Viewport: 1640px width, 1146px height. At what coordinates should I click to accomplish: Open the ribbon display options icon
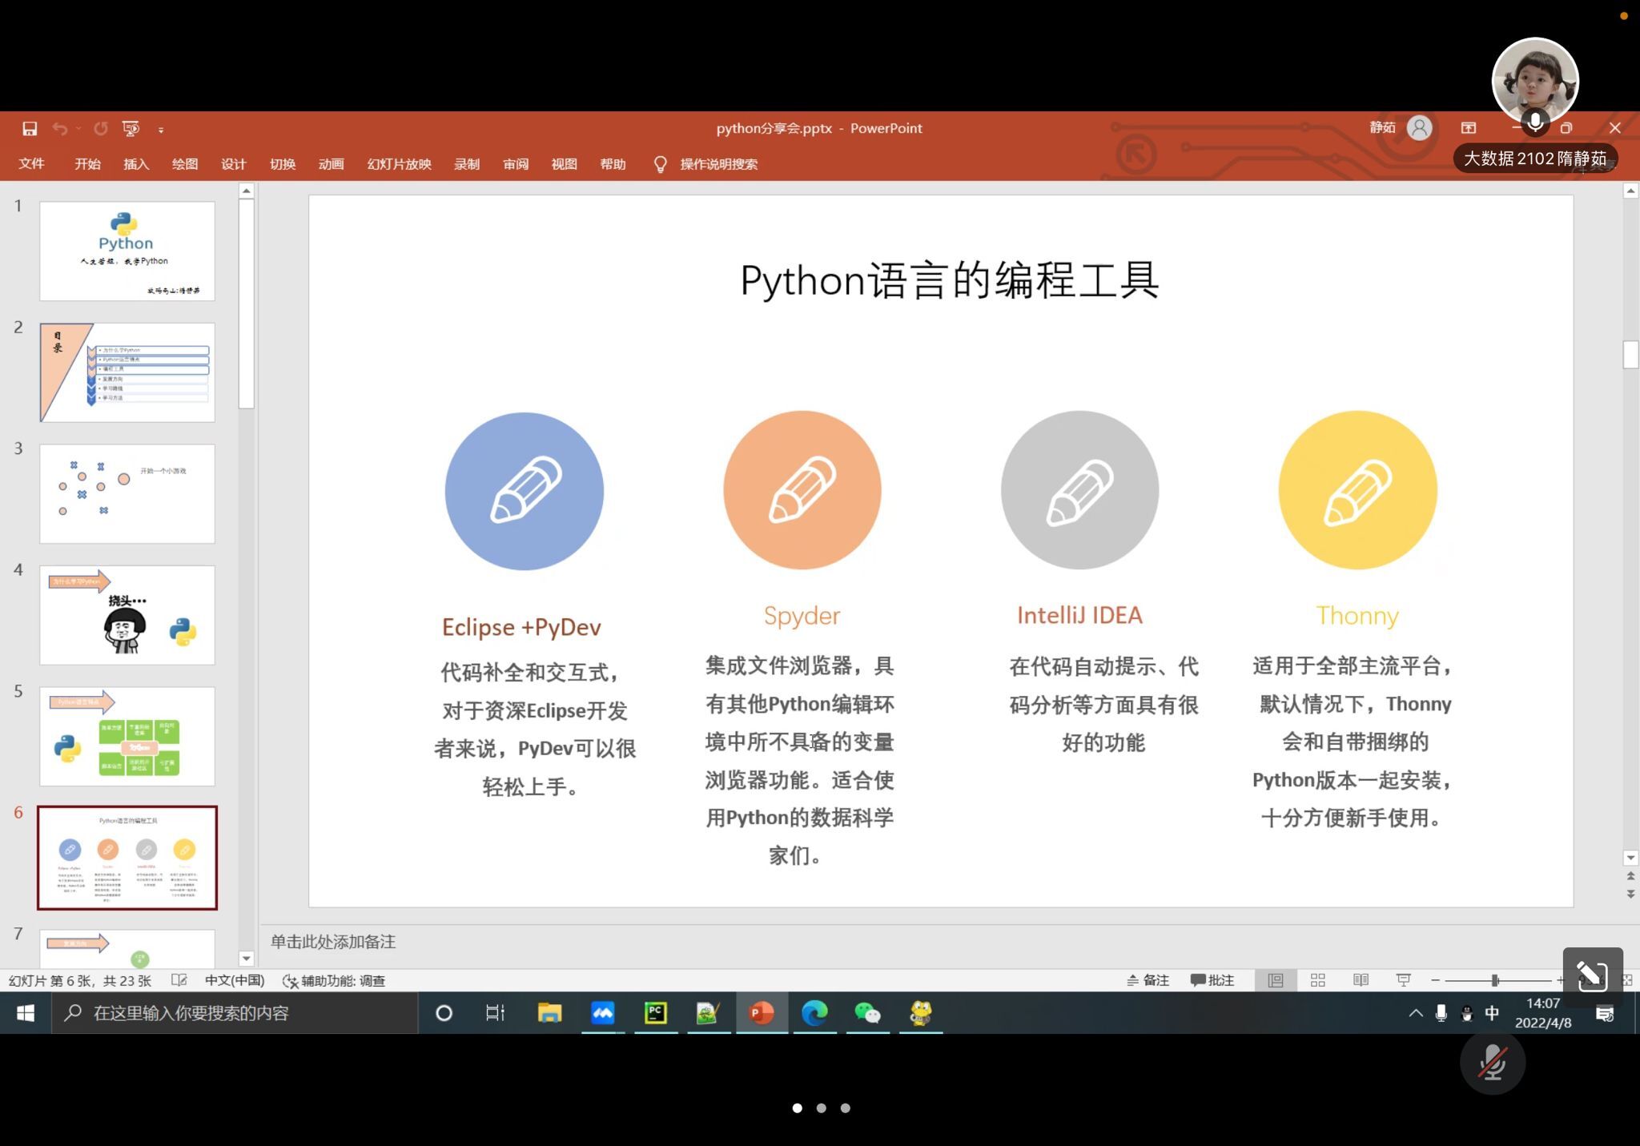click(1468, 128)
